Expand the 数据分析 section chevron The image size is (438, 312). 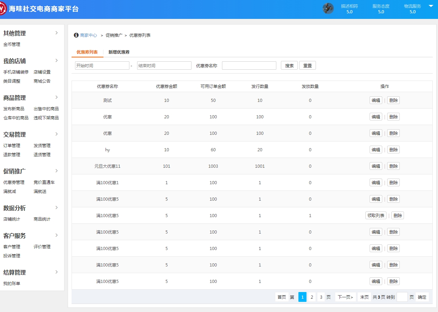[56, 208]
